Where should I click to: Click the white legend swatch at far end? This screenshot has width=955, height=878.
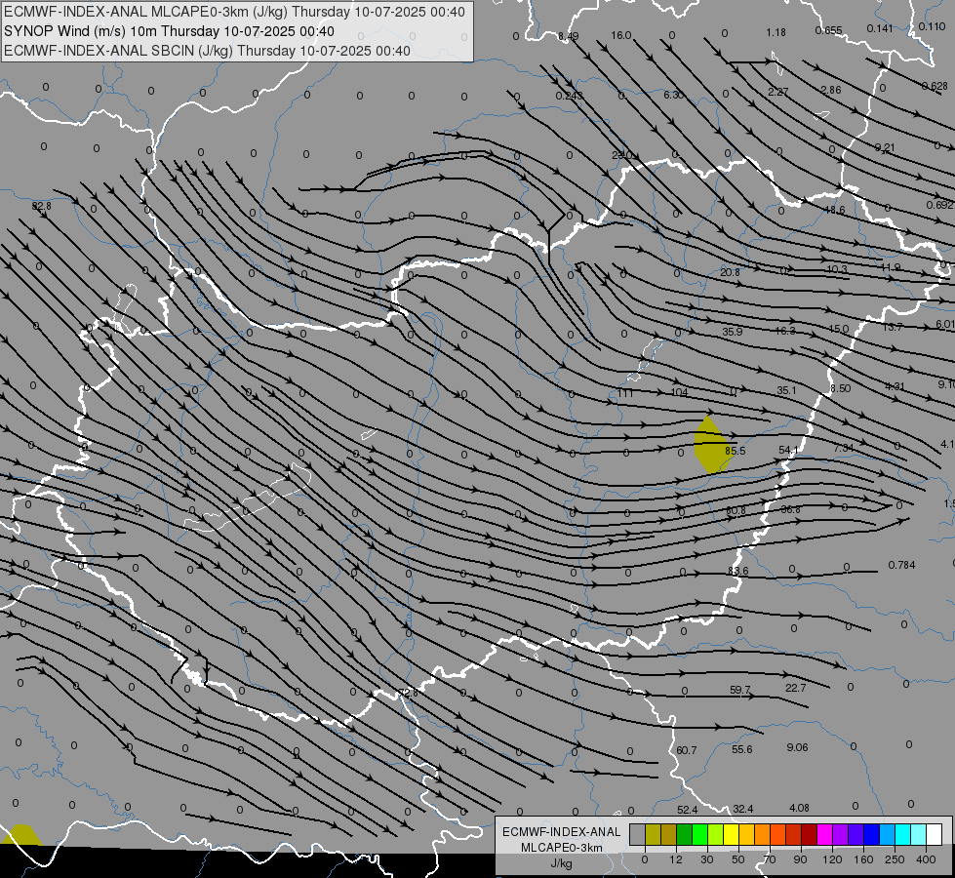click(934, 834)
